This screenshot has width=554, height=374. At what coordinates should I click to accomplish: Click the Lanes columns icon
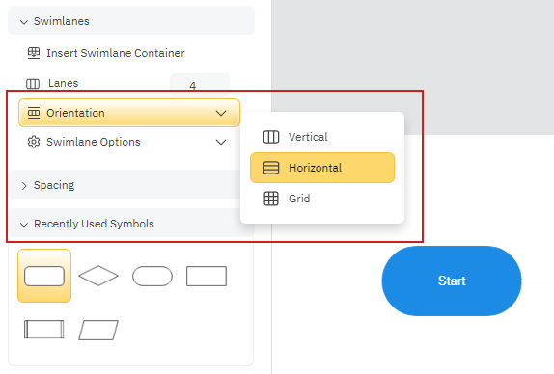(33, 84)
